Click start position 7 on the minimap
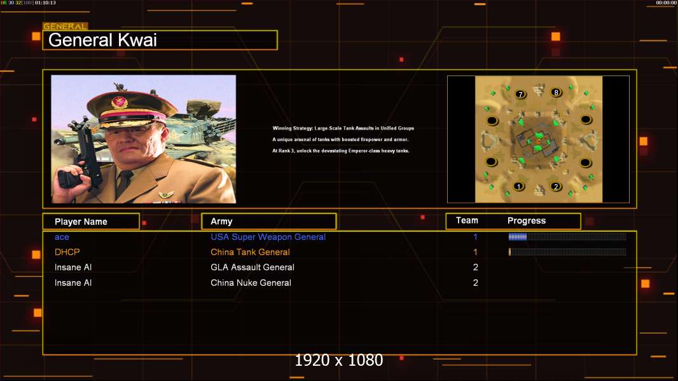The height and width of the screenshot is (381, 678). [x=521, y=94]
